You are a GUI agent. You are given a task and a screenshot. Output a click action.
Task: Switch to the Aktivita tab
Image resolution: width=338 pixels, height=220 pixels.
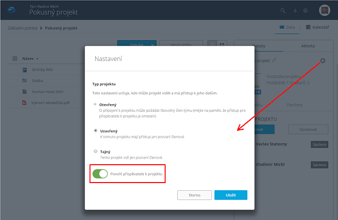pos(308,46)
